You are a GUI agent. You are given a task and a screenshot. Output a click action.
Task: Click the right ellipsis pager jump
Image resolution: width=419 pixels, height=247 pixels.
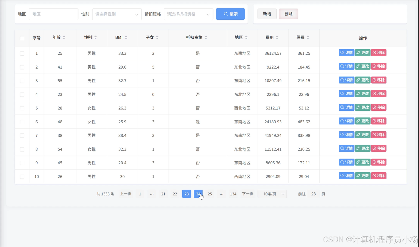(222, 194)
